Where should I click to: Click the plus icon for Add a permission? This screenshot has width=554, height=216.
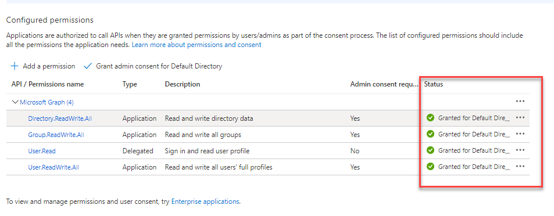pyautogui.click(x=15, y=66)
